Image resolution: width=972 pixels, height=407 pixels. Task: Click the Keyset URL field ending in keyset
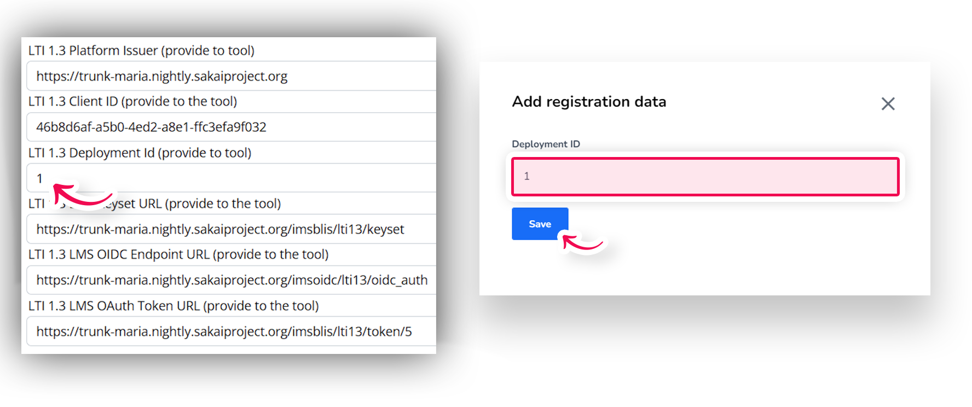pos(231,229)
